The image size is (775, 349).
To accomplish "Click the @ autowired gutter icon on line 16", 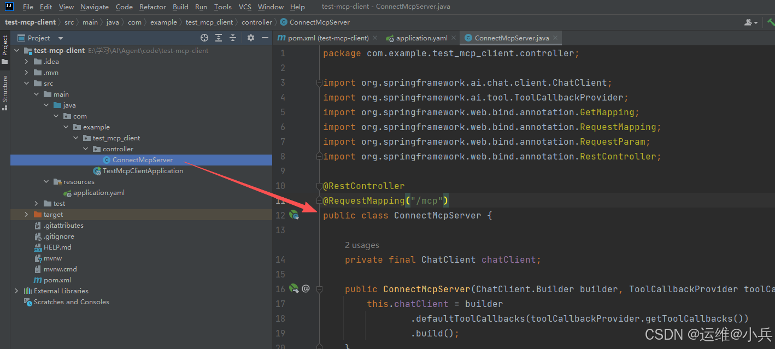I will point(306,288).
